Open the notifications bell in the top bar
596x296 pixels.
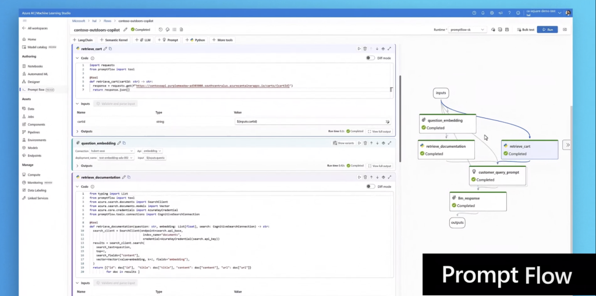pyautogui.click(x=483, y=13)
